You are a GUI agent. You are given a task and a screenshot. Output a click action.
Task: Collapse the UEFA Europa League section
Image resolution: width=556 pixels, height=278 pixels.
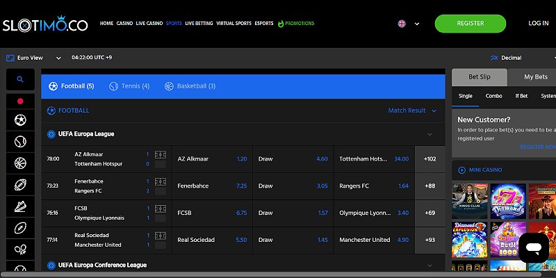click(430, 134)
